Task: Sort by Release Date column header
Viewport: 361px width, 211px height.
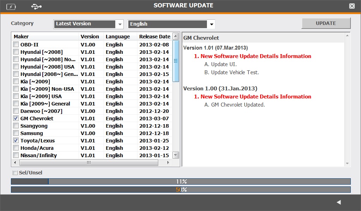Action: click(154, 37)
